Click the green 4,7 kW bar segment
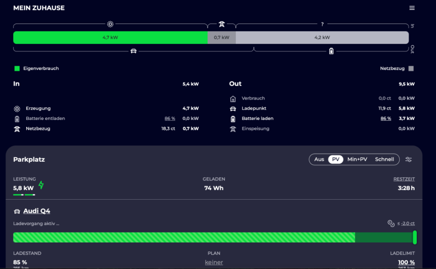Screen dimensions: 436x269 [110, 37]
